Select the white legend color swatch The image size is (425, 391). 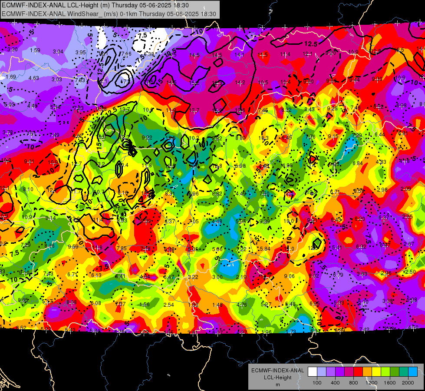click(x=313, y=372)
